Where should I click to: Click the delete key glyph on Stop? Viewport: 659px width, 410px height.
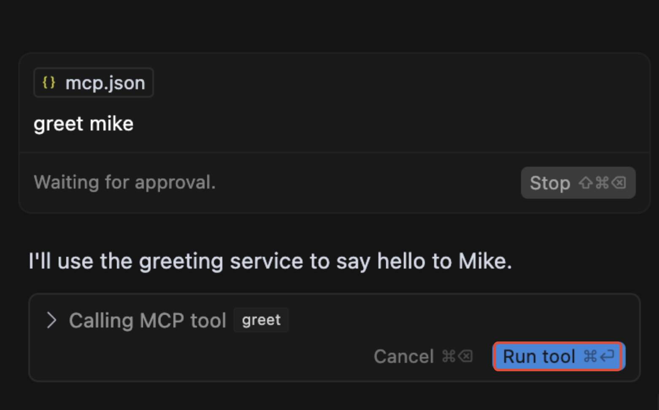click(619, 183)
